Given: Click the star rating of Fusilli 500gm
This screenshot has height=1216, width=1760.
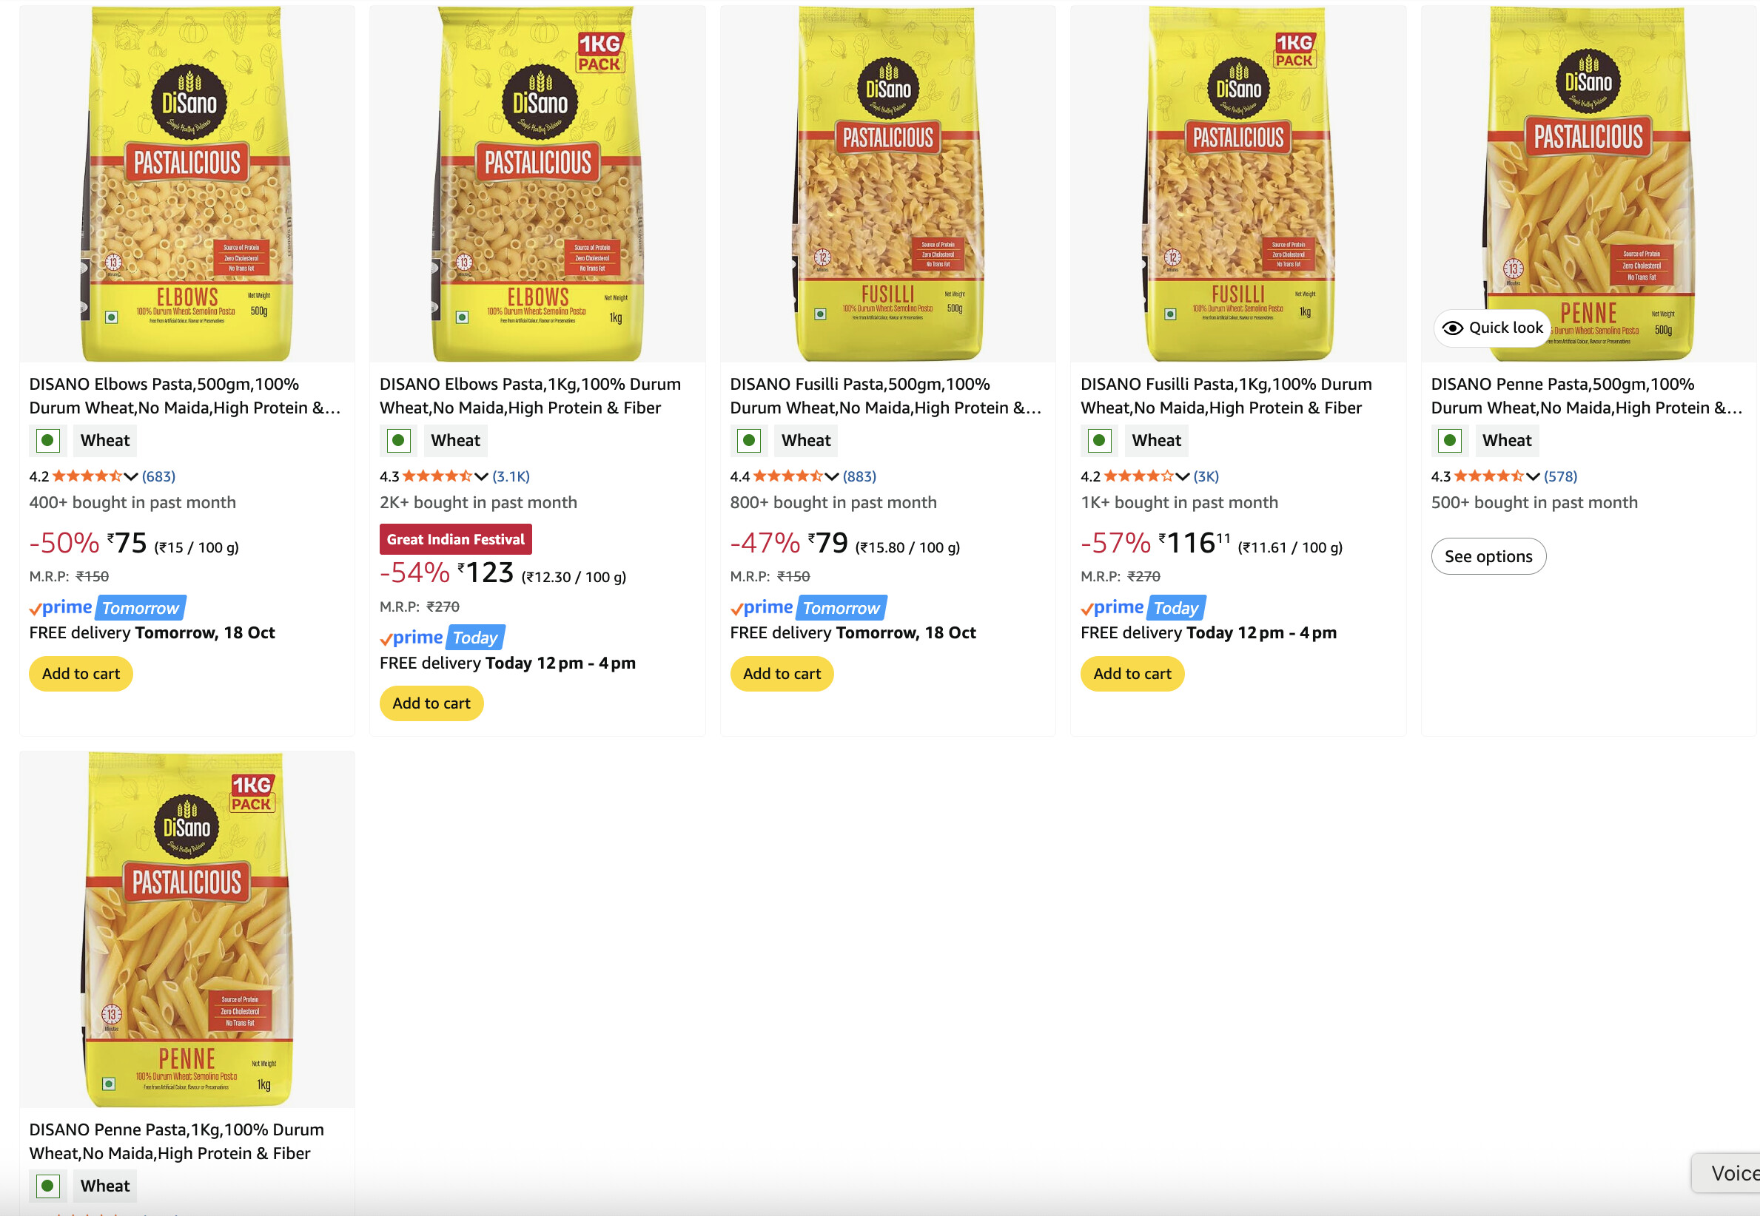Looking at the screenshot, I should click(x=788, y=476).
